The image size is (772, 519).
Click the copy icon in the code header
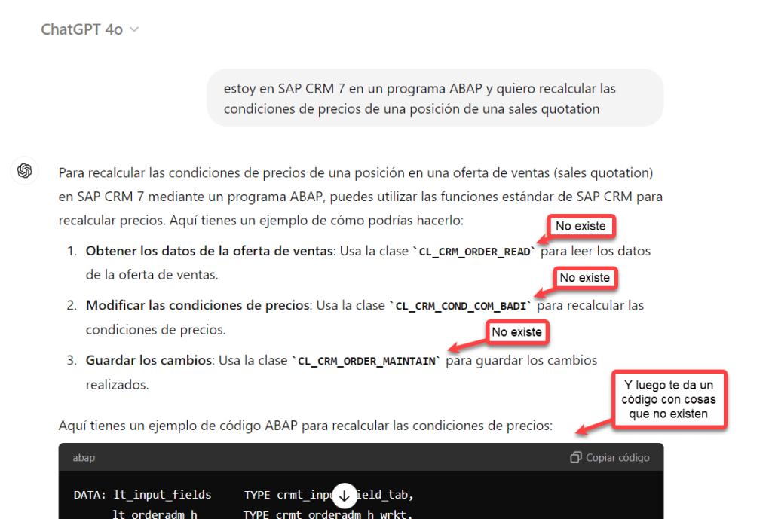tap(576, 457)
